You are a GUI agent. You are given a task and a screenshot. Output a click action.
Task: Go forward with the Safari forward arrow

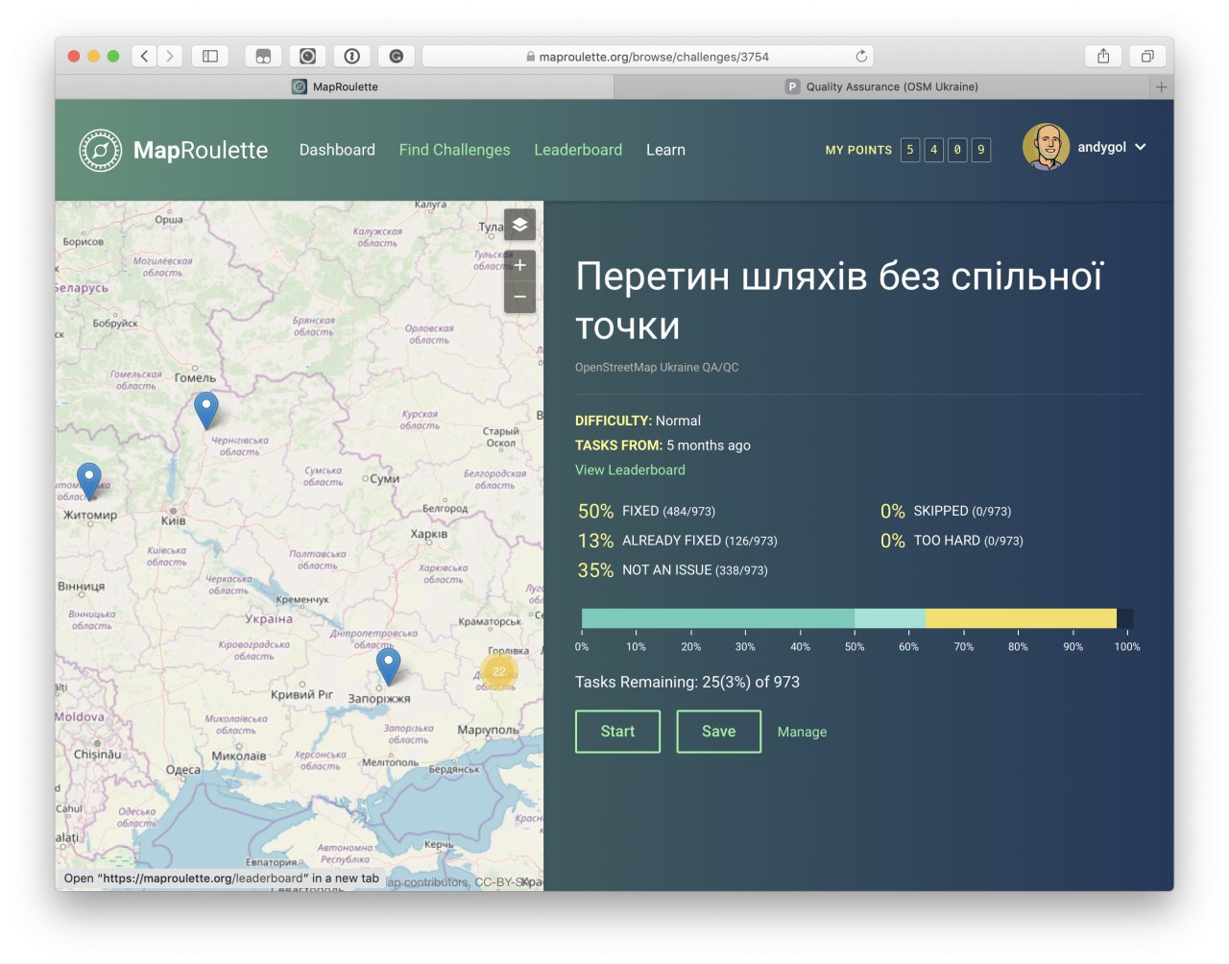170,56
